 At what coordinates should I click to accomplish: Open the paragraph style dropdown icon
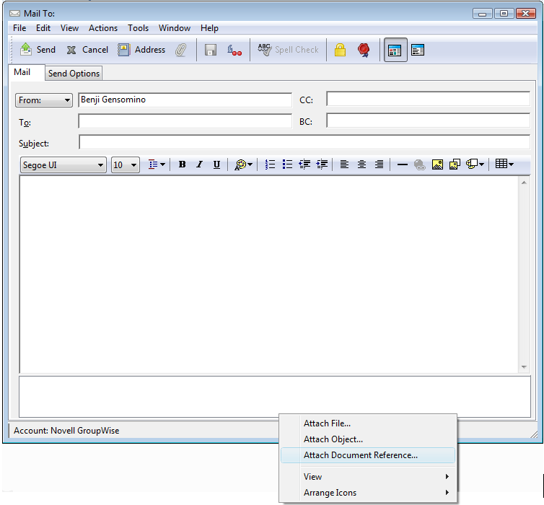[157, 164]
